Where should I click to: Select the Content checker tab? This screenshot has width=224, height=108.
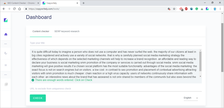[41, 31]
